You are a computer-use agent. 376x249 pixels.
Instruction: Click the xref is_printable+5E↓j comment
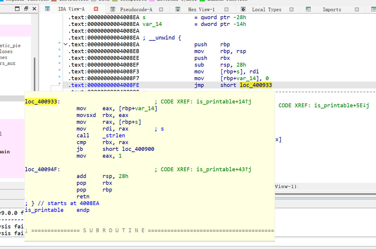[x=324, y=105]
